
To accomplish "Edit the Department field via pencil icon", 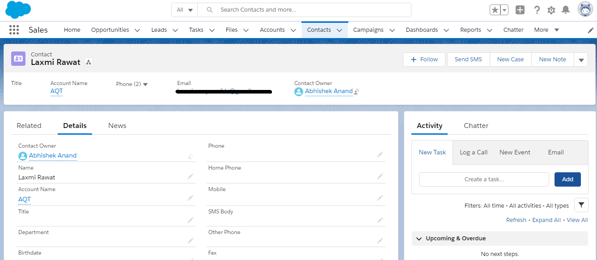I will point(191,241).
